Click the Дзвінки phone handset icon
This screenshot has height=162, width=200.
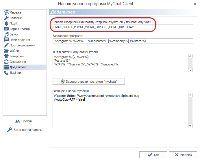(6, 73)
